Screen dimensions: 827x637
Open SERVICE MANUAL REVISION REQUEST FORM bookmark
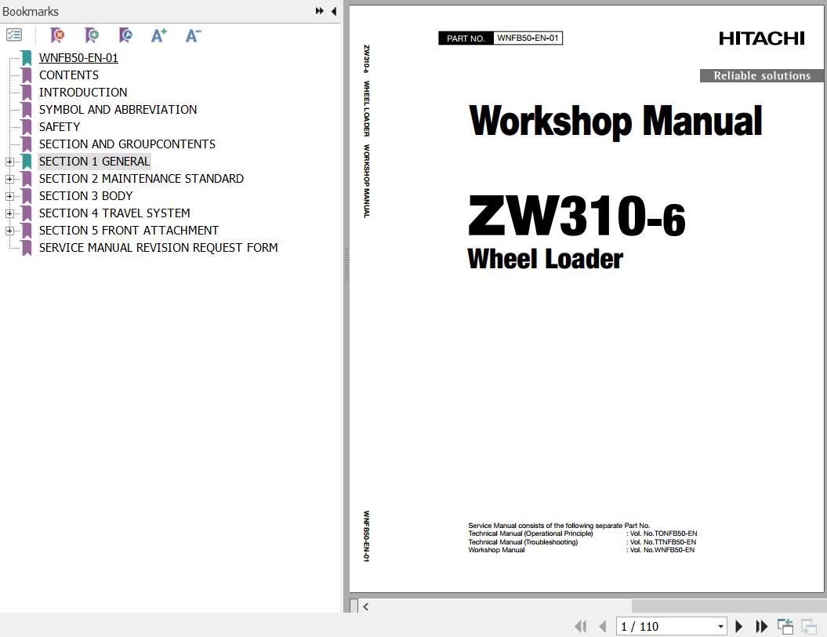[x=158, y=248]
